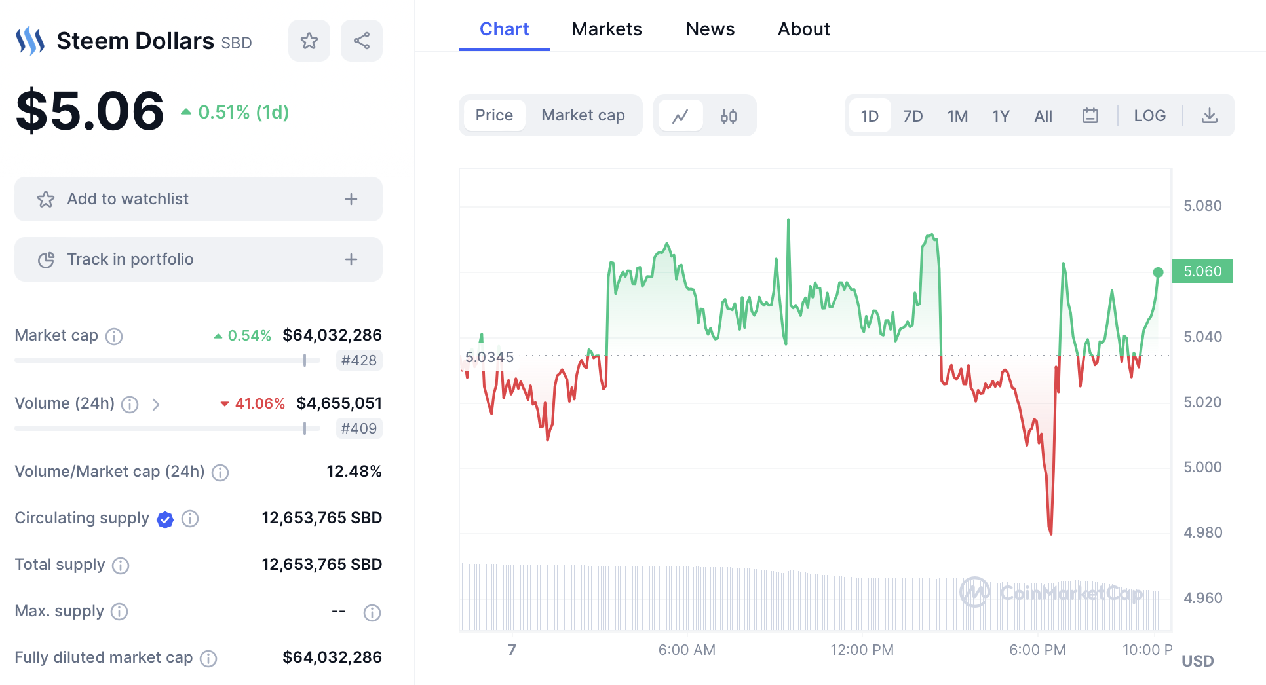Switch to line chart view icon
Screen dimensions: 1266x685
tap(681, 116)
